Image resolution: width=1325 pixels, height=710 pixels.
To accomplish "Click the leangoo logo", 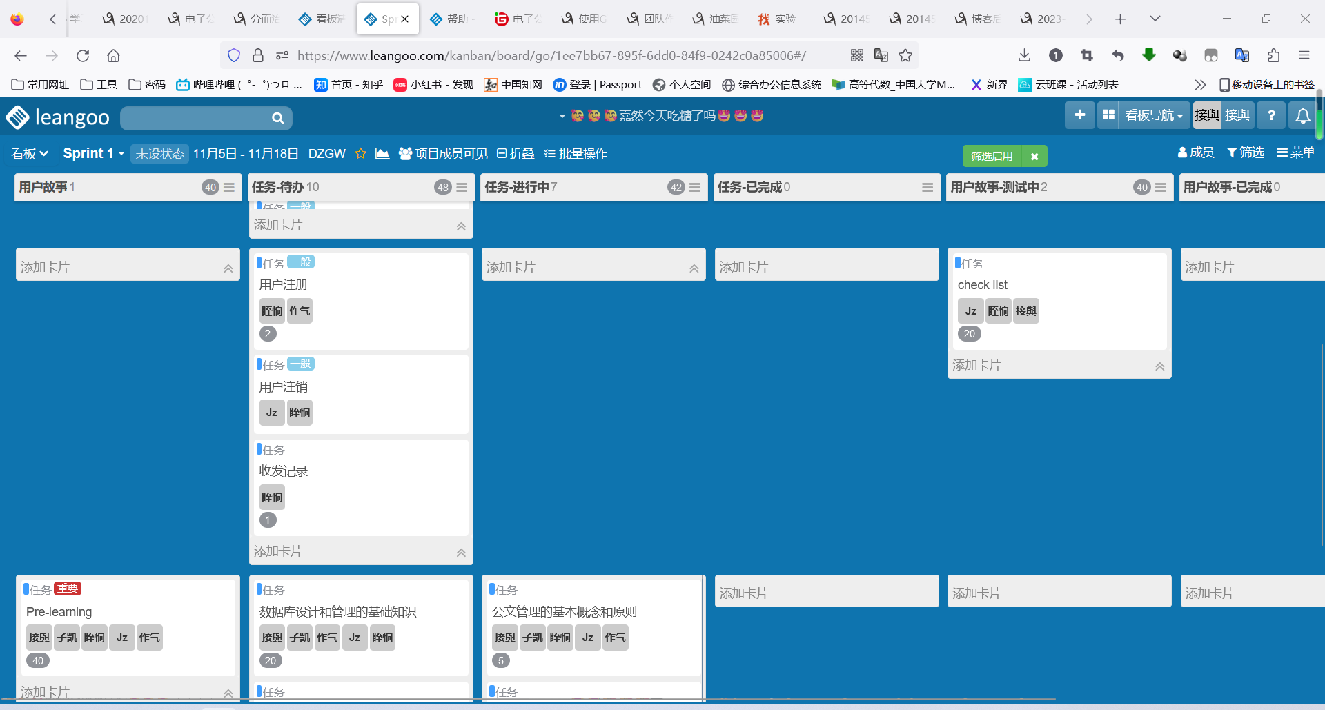I will [58, 117].
